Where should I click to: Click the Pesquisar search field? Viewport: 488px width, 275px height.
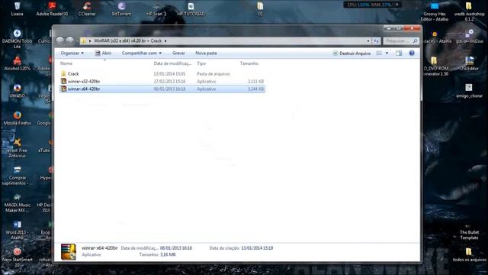tap(401, 40)
